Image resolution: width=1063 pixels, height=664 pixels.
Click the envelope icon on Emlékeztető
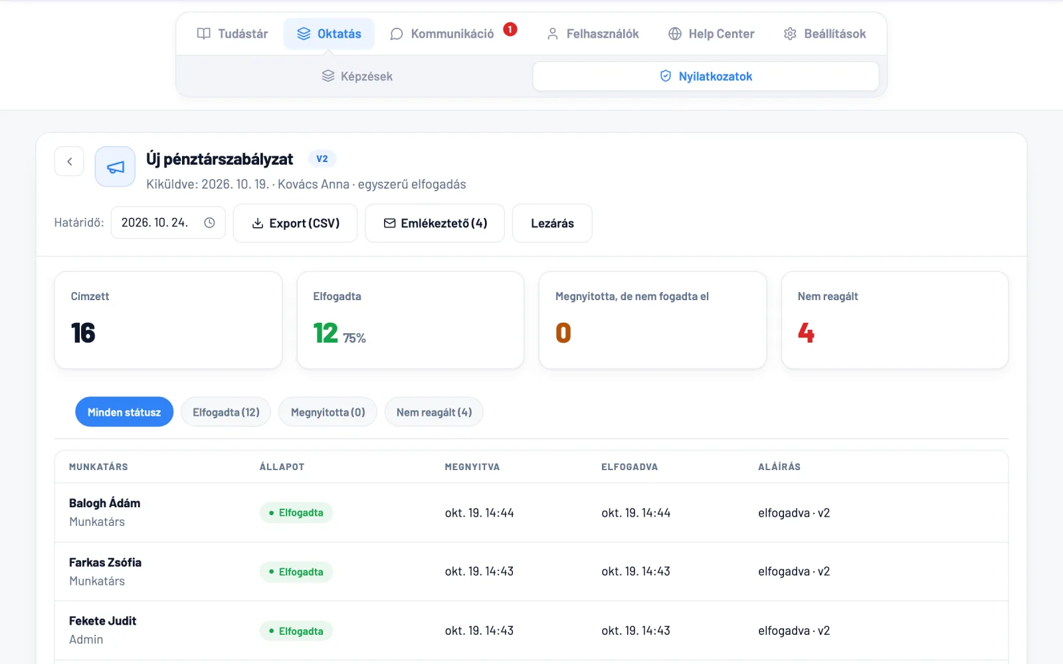(390, 223)
